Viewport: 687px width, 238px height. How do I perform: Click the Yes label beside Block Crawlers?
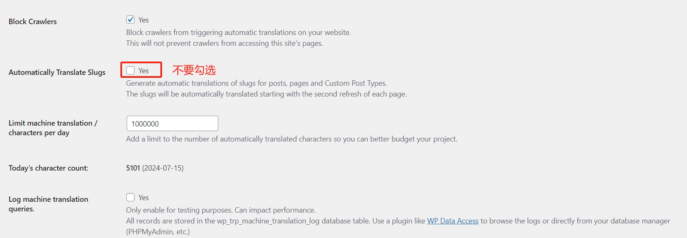point(144,20)
